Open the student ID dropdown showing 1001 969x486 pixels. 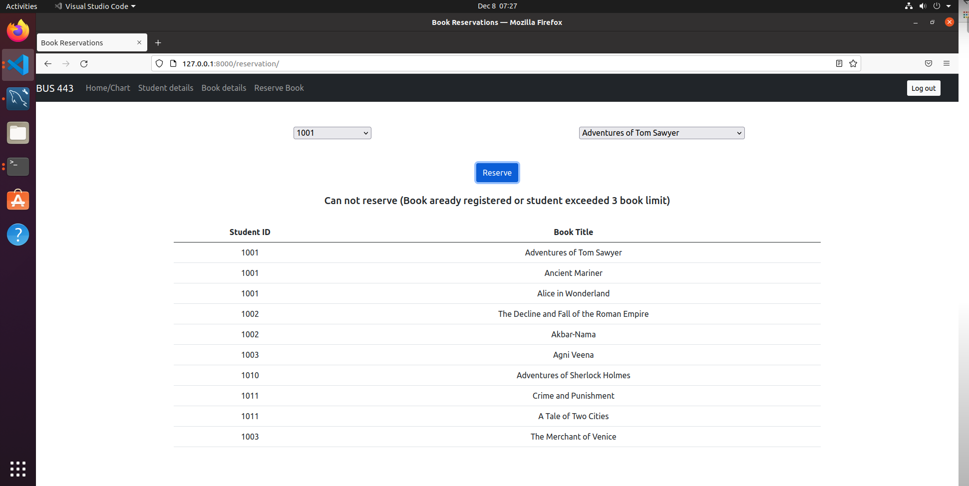pos(332,133)
